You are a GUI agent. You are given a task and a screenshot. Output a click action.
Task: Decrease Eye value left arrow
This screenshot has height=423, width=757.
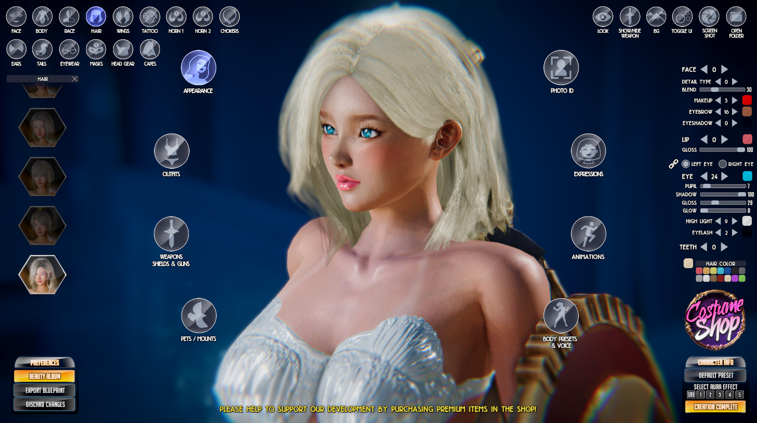(704, 176)
